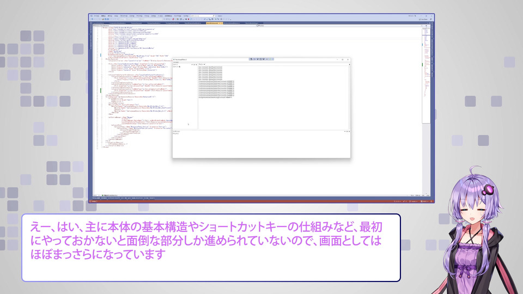Select the プレビュー tab in the floating app window
523x294 pixels.
[200, 64]
